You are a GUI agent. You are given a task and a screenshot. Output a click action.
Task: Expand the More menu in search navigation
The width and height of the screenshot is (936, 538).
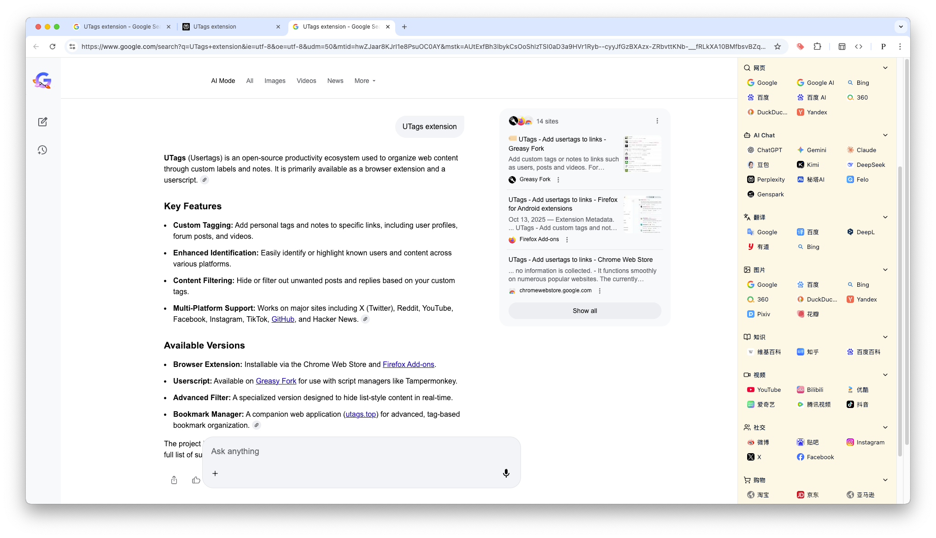pyautogui.click(x=364, y=81)
